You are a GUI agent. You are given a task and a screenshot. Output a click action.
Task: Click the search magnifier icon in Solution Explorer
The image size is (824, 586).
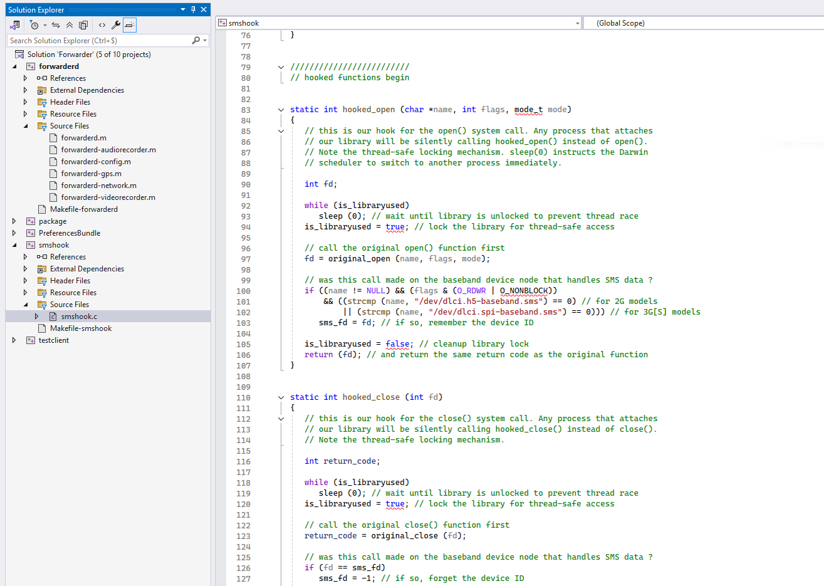196,40
